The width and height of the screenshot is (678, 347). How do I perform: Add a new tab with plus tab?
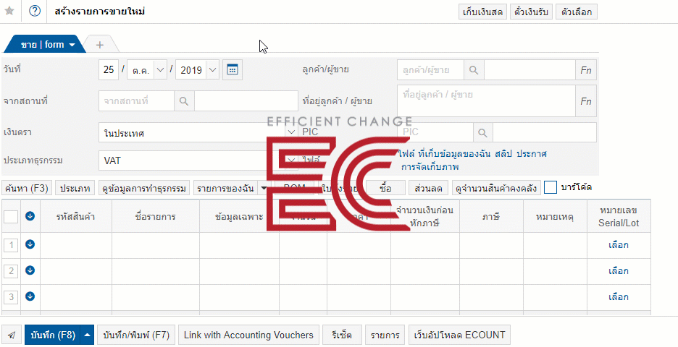pyautogui.click(x=100, y=44)
